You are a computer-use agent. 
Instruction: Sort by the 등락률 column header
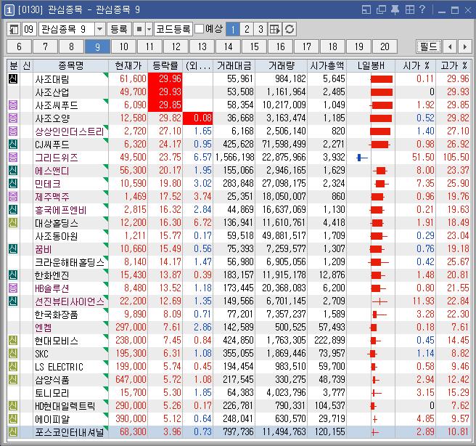click(x=165, y=65)
